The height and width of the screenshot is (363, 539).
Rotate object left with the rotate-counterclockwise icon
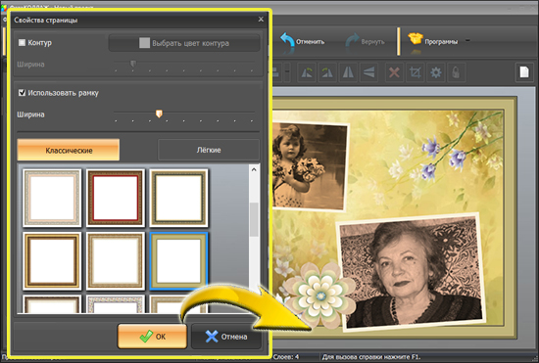coord(307,72)
